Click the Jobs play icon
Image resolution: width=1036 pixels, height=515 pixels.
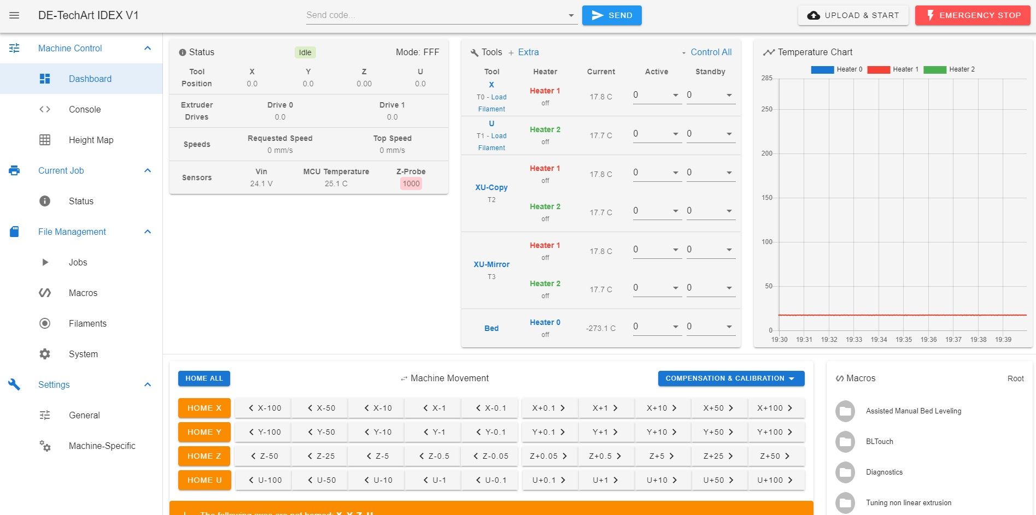pyautogui.click(x=45, y=262)
